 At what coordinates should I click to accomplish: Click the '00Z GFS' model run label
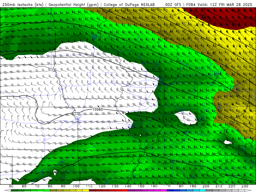coord(173,4)
